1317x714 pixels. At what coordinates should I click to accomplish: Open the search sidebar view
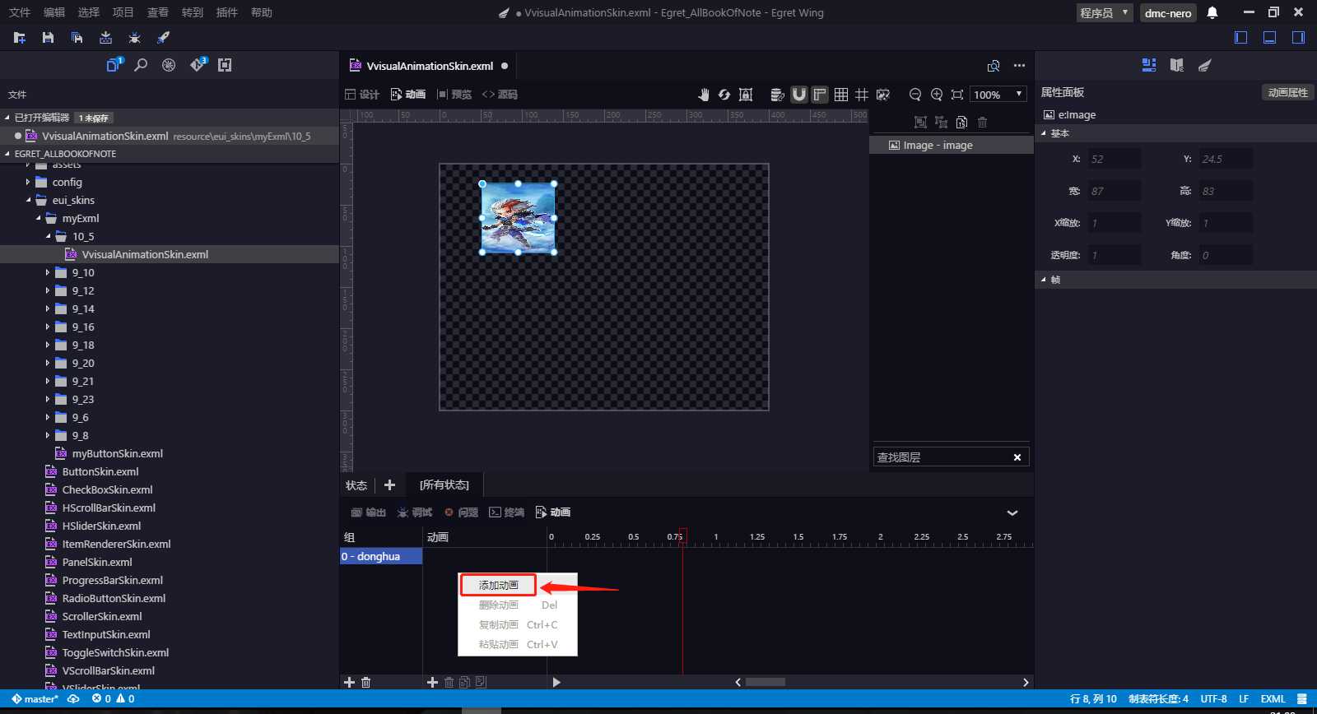click(x=141, y=65)
